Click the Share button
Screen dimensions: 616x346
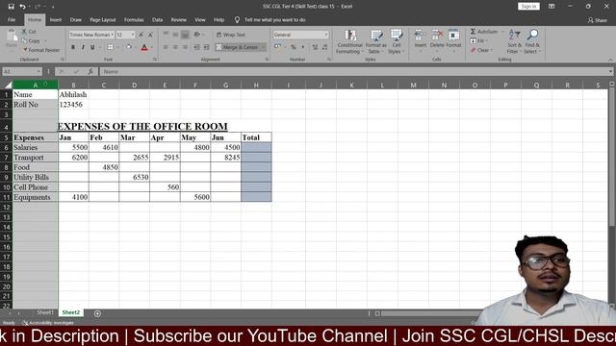[598, 20]
